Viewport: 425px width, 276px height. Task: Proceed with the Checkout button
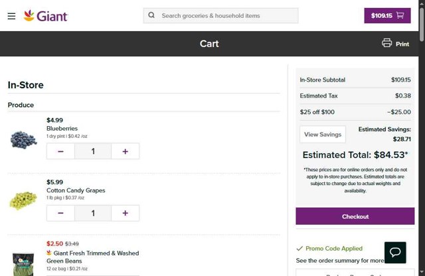coord(355,216)
